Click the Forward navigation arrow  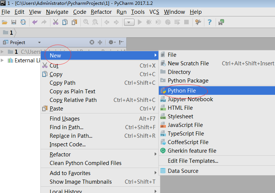pyautogui.click(x=116, y=22)
